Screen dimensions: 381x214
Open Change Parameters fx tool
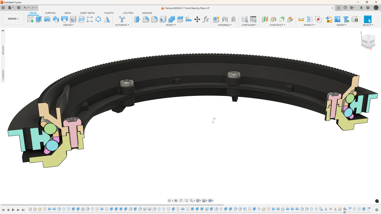pos(206,19)
